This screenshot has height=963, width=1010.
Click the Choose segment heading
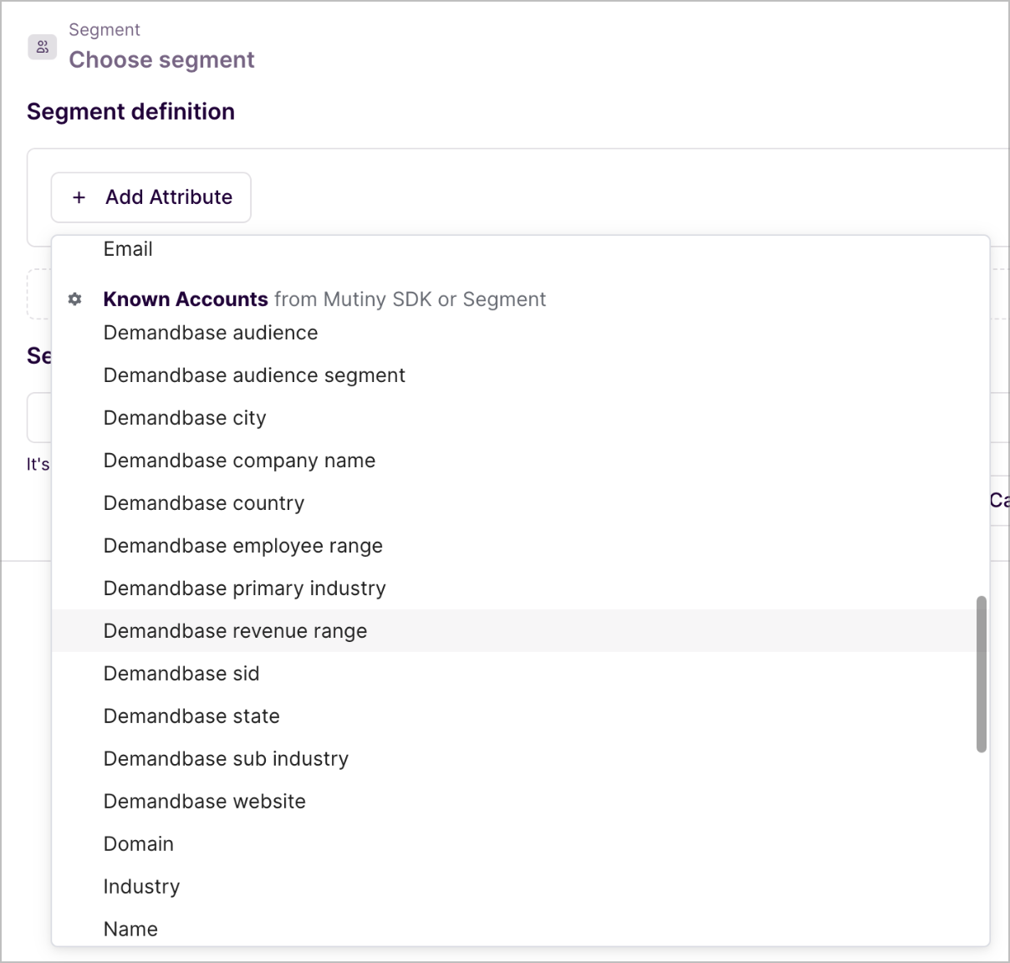[161, 60]
